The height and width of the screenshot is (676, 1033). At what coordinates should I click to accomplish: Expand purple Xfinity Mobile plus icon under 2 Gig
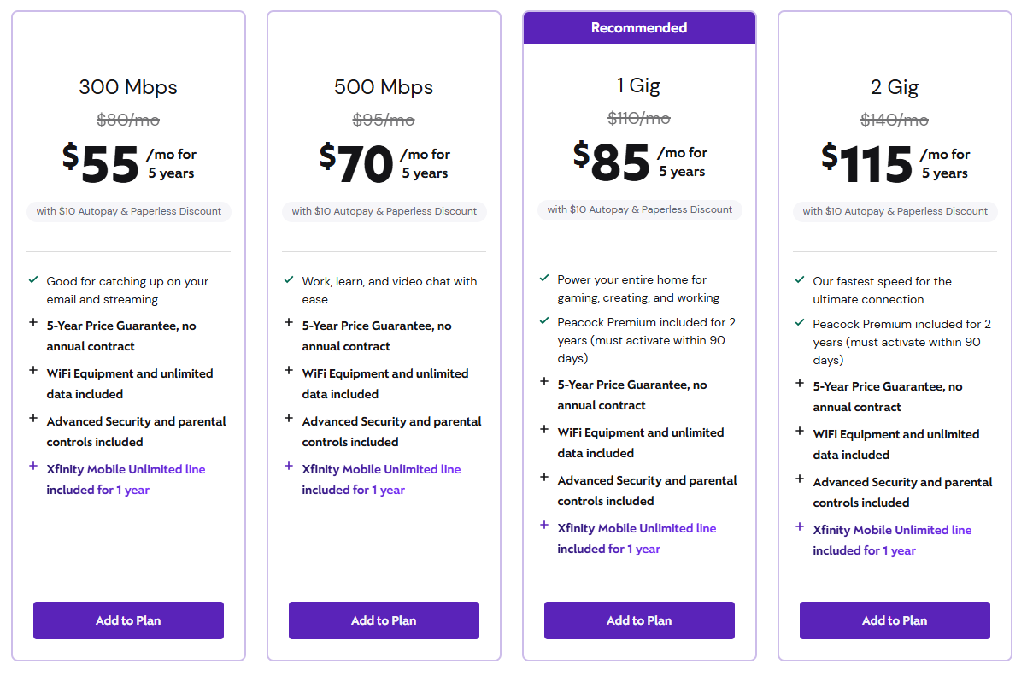tap(800, 527)
